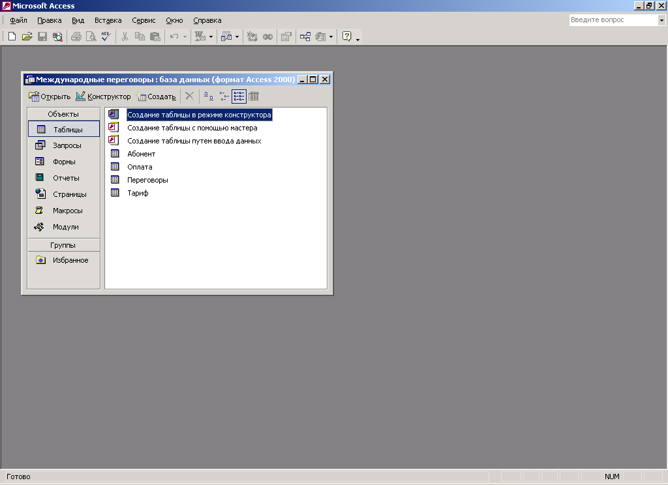Click the Office Links toolbar icon
Viewport: 668px width, 485px height.
(200, 37)
